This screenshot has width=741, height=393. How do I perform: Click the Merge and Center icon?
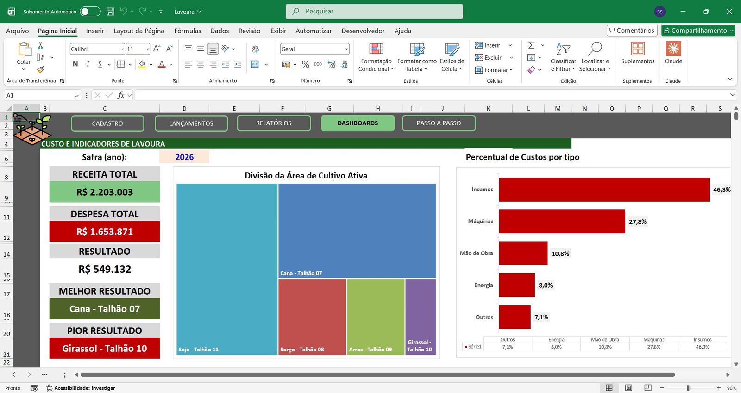pos(255,64)
